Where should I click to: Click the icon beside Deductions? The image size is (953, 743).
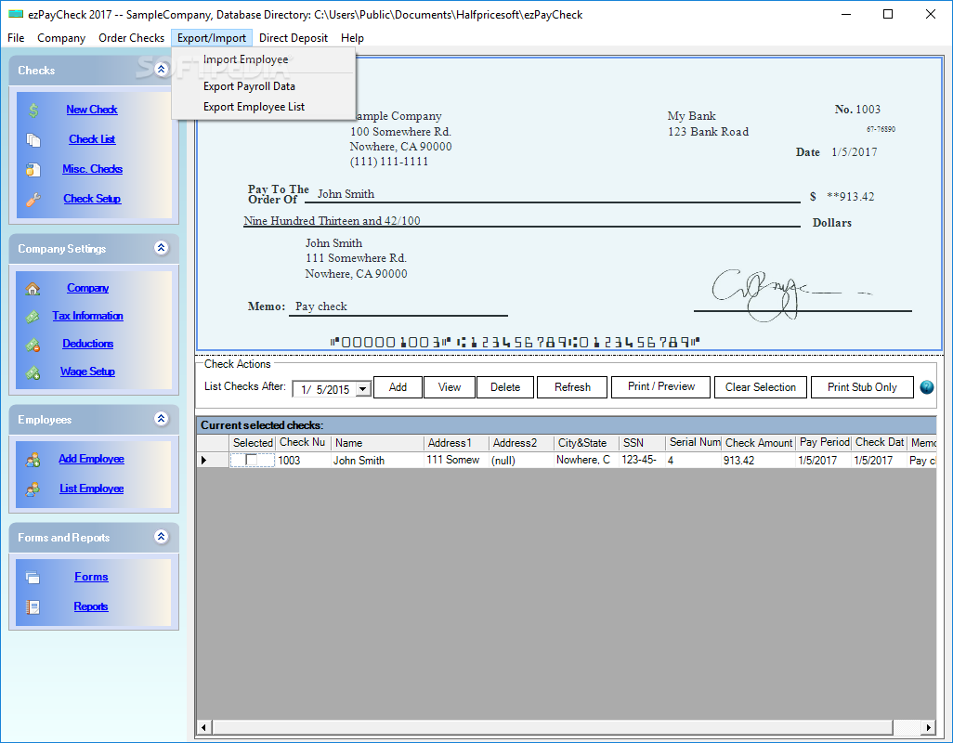pyautogui.click(x=33, y=345)
